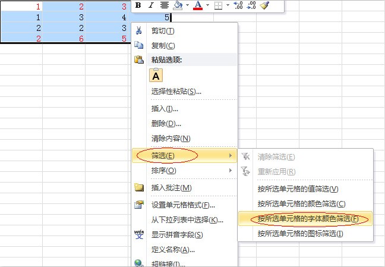Image resolution: width=385 pixels, height=267 pixels.
Task: Click the 清除筛选 funnel icon
Action: coord(245,156)
